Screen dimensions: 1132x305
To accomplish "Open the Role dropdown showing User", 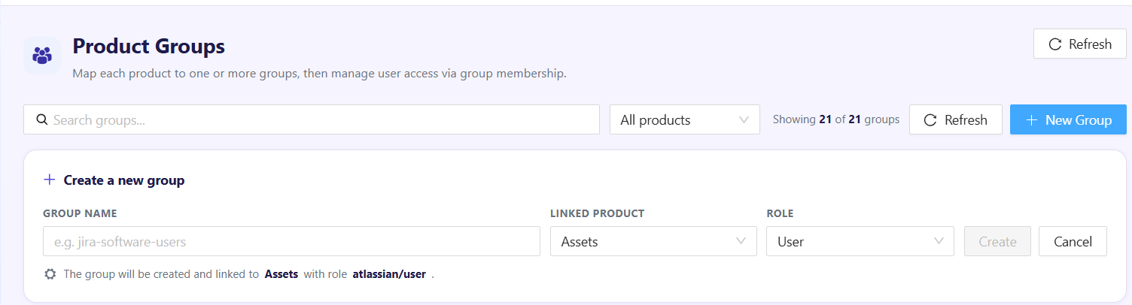I will [860, 241].
